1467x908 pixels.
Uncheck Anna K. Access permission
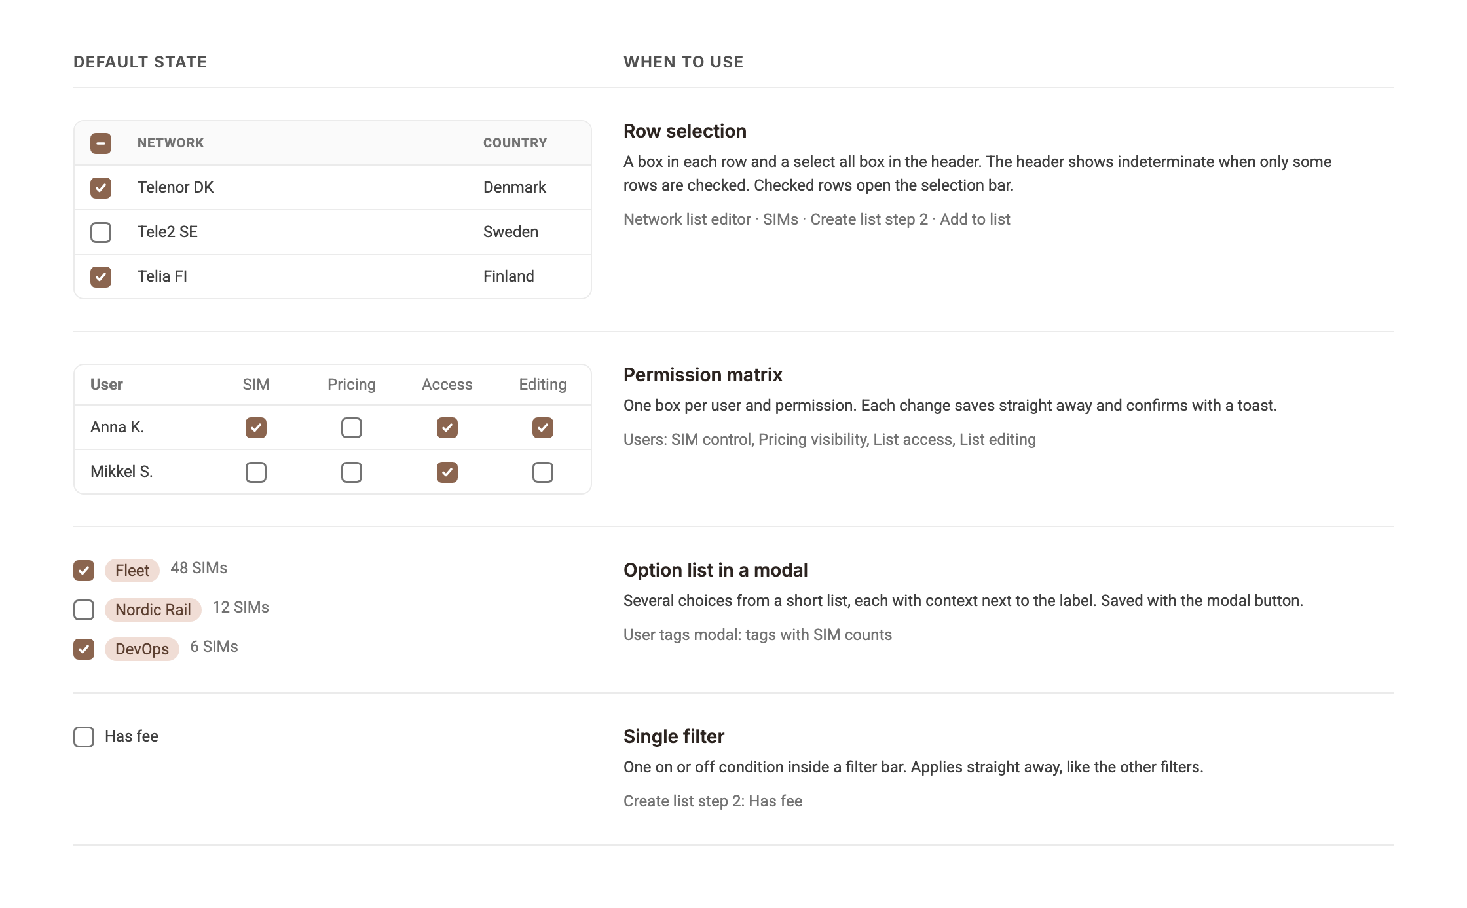447,427
